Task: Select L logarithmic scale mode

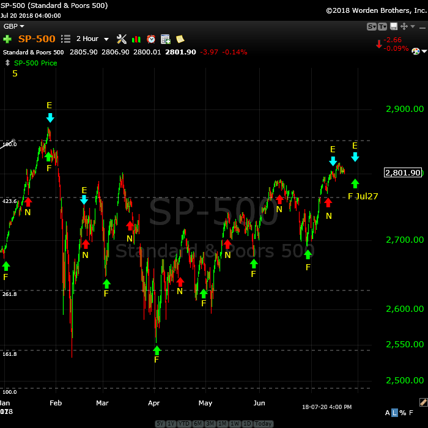Action: point(395,413)
